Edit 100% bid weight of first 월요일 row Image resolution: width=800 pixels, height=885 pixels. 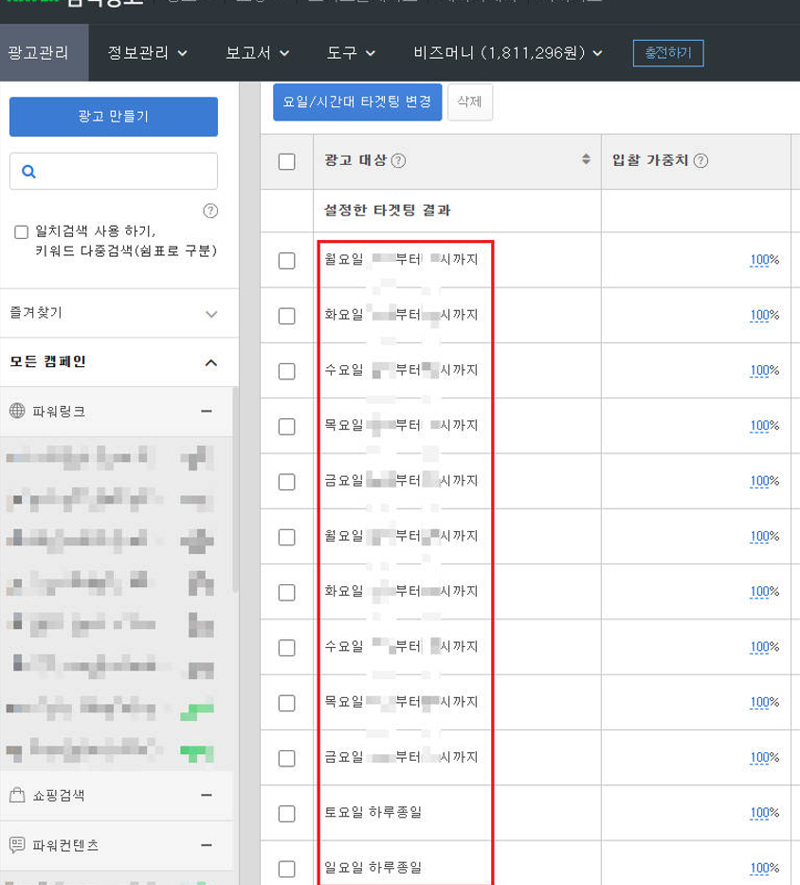coord(765,260)
